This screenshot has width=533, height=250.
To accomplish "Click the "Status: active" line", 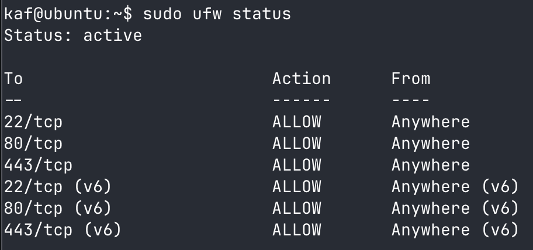I will tap(72, 35).
